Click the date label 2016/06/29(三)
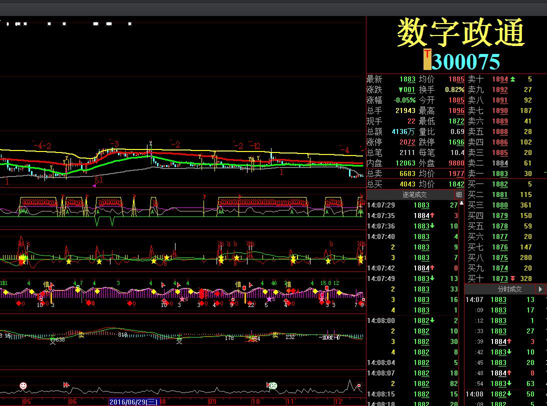The width and height of the screenshot is (547, 406). [134, 402]
